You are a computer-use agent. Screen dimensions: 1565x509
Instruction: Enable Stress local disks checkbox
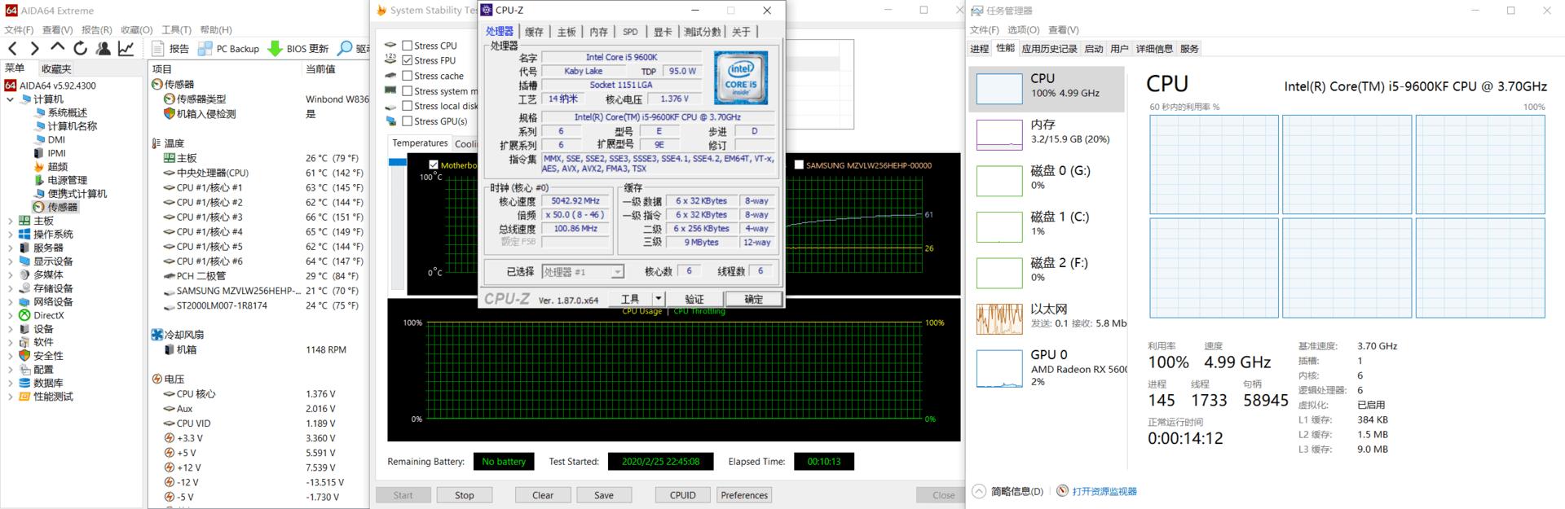pos(407,106)
